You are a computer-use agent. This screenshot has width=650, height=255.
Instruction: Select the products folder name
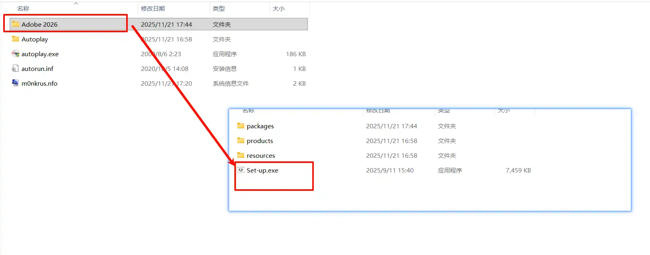(260, 141)
